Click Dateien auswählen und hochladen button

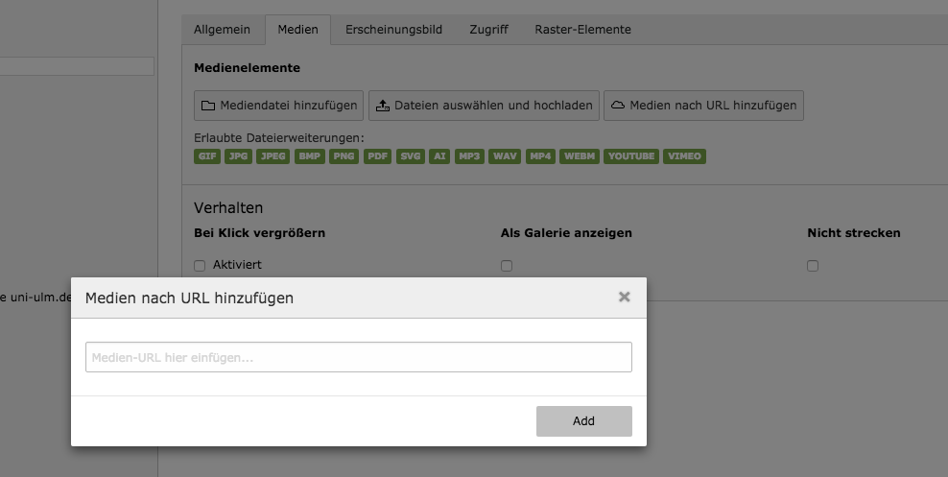[x=484, y=106]
